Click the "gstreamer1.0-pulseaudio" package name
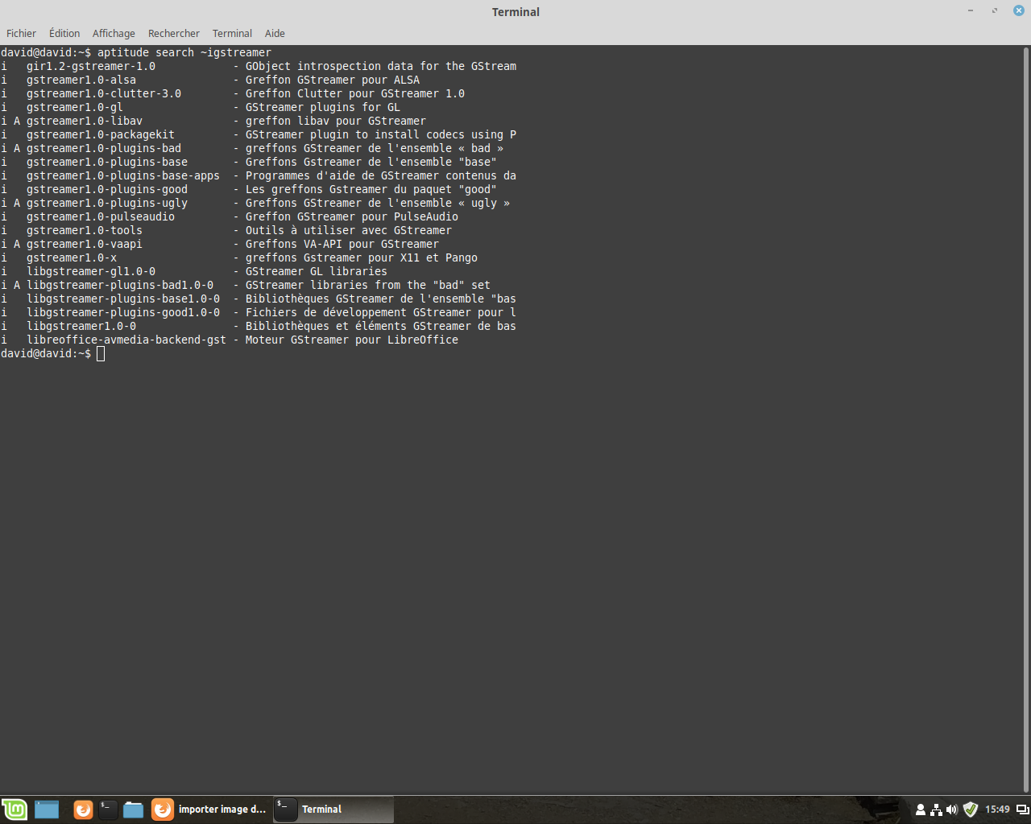The image size is (1031, 824). [101, 216]
